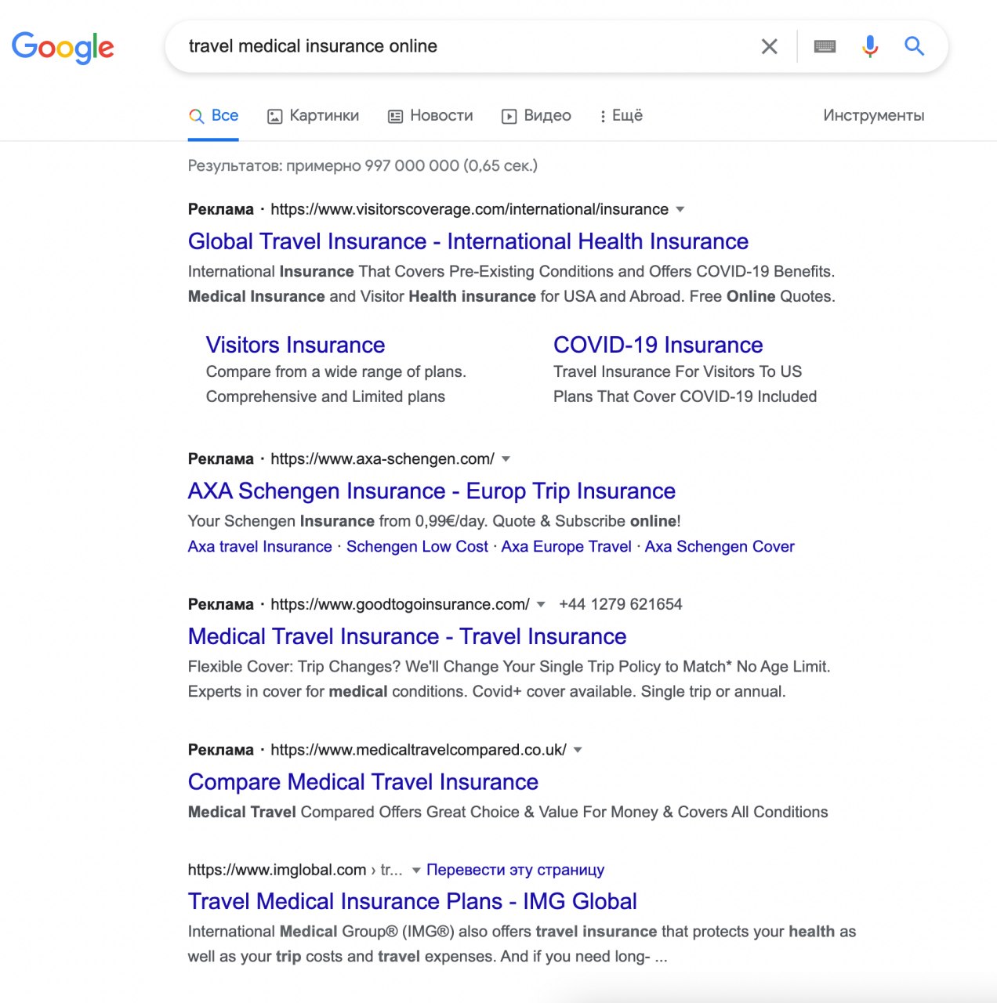Click the blue magnifier search icon

[914, 46]
